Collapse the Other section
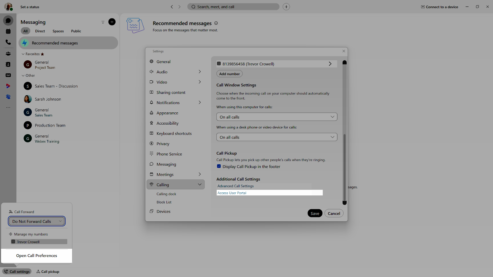This screenshot has height=277, width=493. point(23,76)
